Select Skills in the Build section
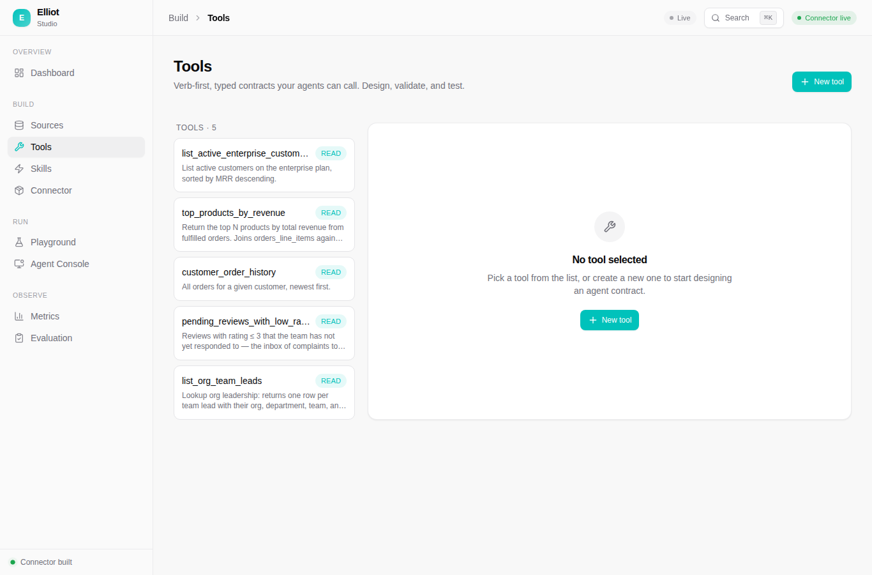872x575 pixels. click(77, 169)
